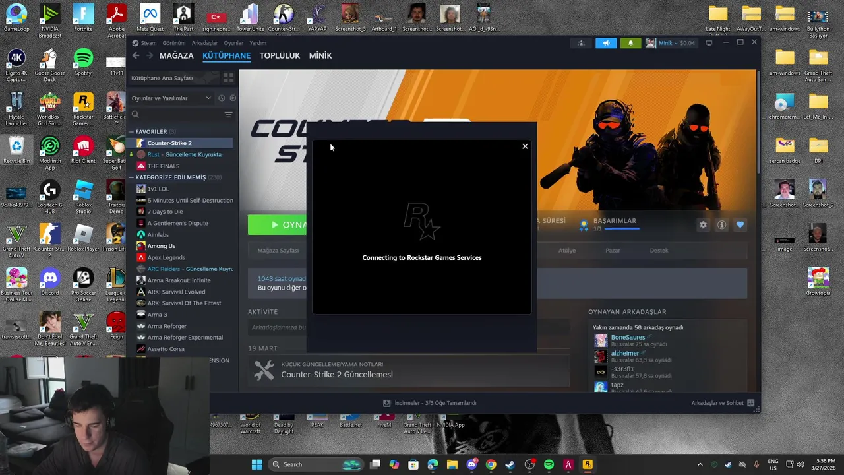
Task: Select Rust in the favorites list
Action: pyautogui.click(x=183, y=154)
